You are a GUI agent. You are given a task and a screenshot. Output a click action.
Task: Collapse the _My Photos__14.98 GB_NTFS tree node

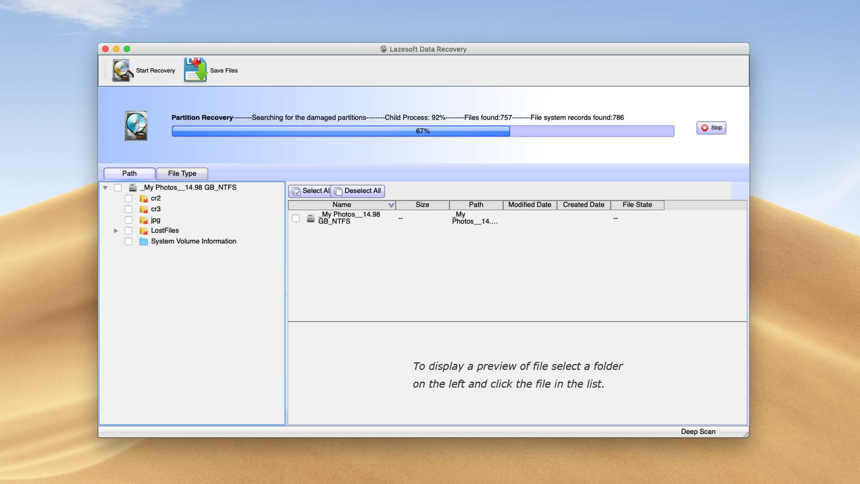pos(105,188)
